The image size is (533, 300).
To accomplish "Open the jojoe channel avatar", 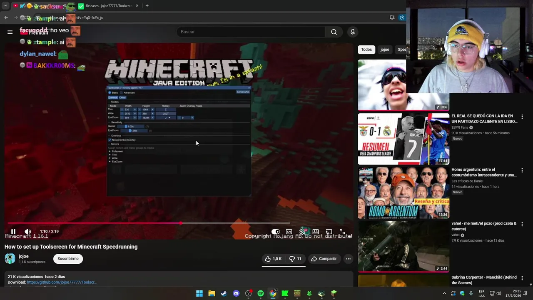I will pyautogui.click(x=10, y=259).
